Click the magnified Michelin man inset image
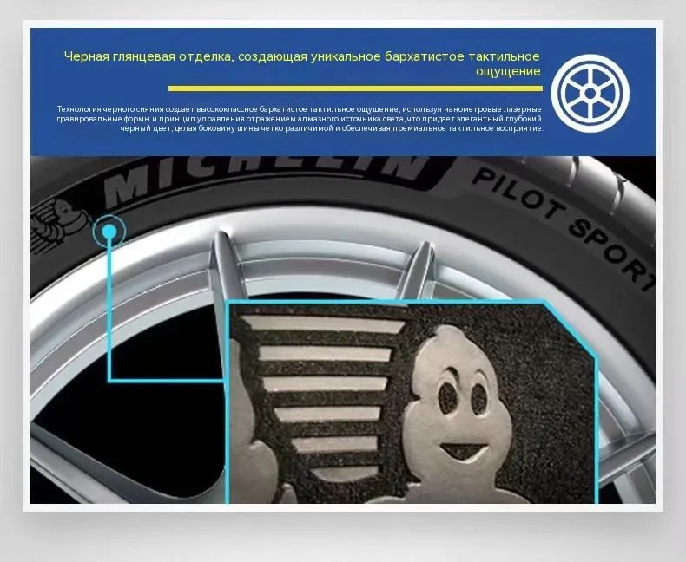Screen dimensions: 686x562 pos(412,402)
